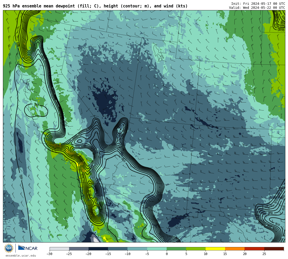Click the 'Valid: Wed 2024-05-22 00 UTC' text

257,7
